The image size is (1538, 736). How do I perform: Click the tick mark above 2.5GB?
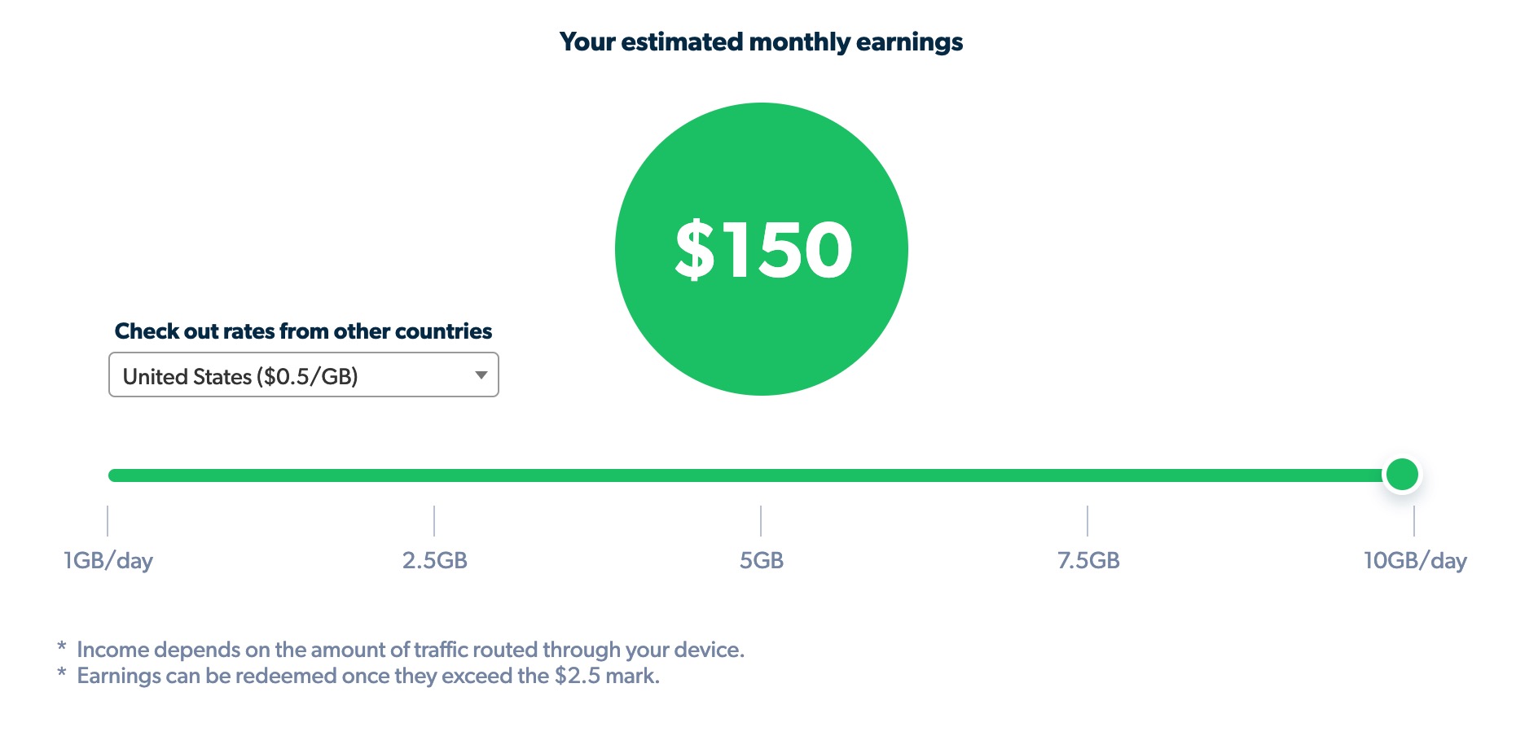tap(434, 521)
